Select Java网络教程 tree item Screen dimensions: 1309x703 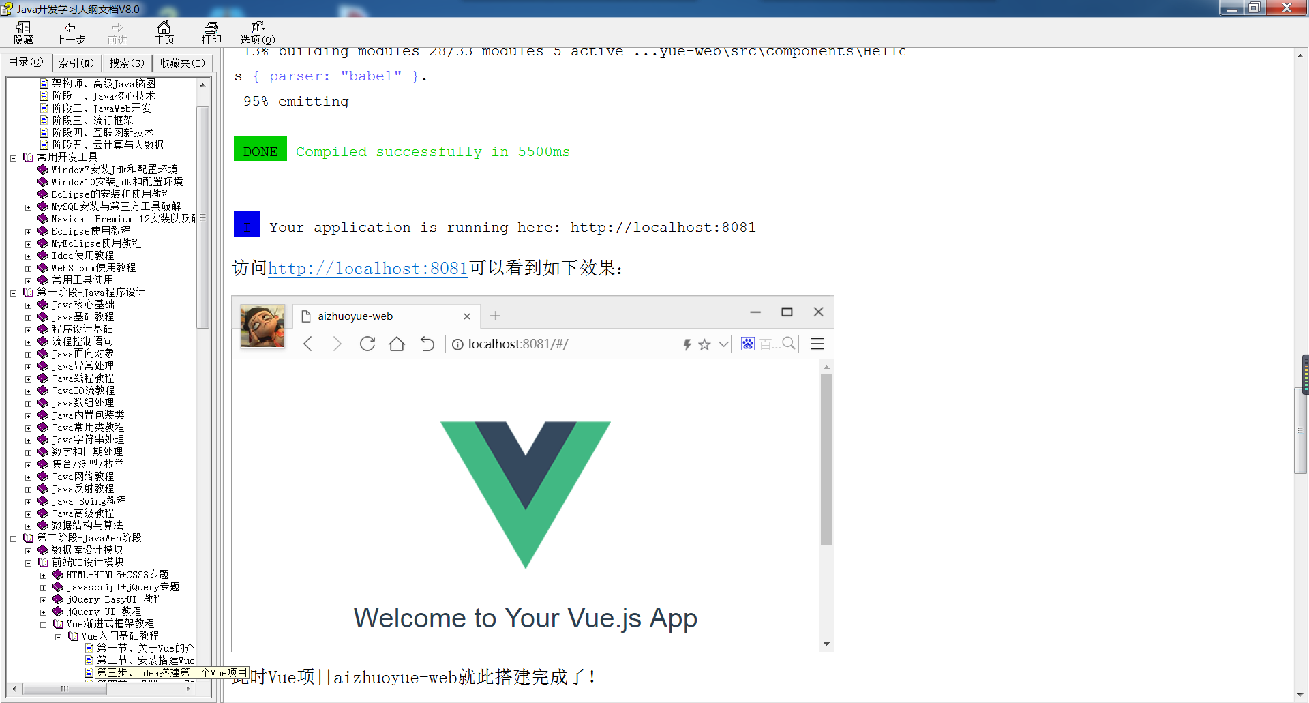point(82,476)
